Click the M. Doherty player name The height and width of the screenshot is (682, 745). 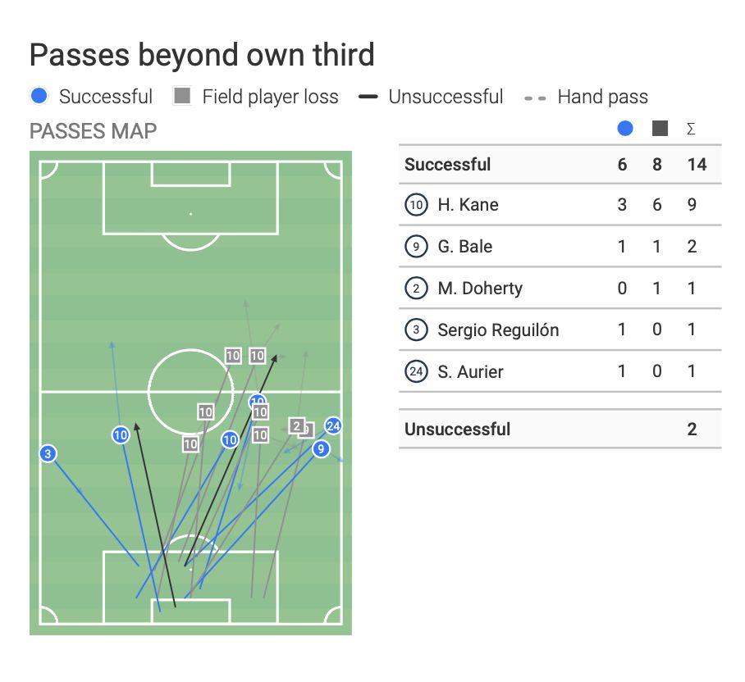pyautogui.click(x=480, y=289)
